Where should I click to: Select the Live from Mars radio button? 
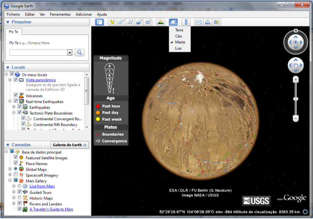(20, 186)
